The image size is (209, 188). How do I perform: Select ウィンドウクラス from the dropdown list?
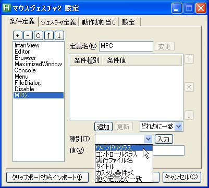124,148
